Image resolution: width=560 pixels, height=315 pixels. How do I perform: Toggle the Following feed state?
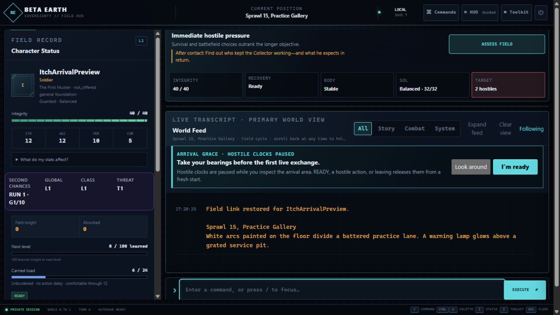531,129
